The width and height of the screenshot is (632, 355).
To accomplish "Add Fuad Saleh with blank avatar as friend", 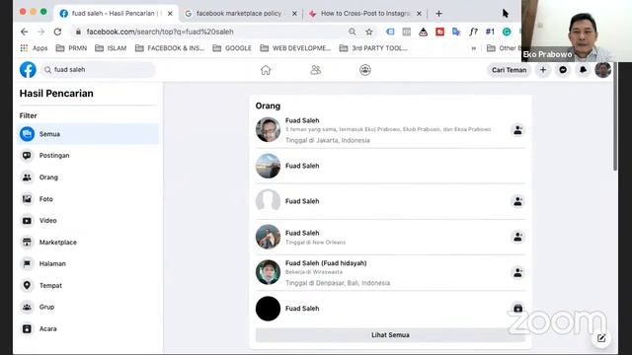I will click(x=517, y=201).
